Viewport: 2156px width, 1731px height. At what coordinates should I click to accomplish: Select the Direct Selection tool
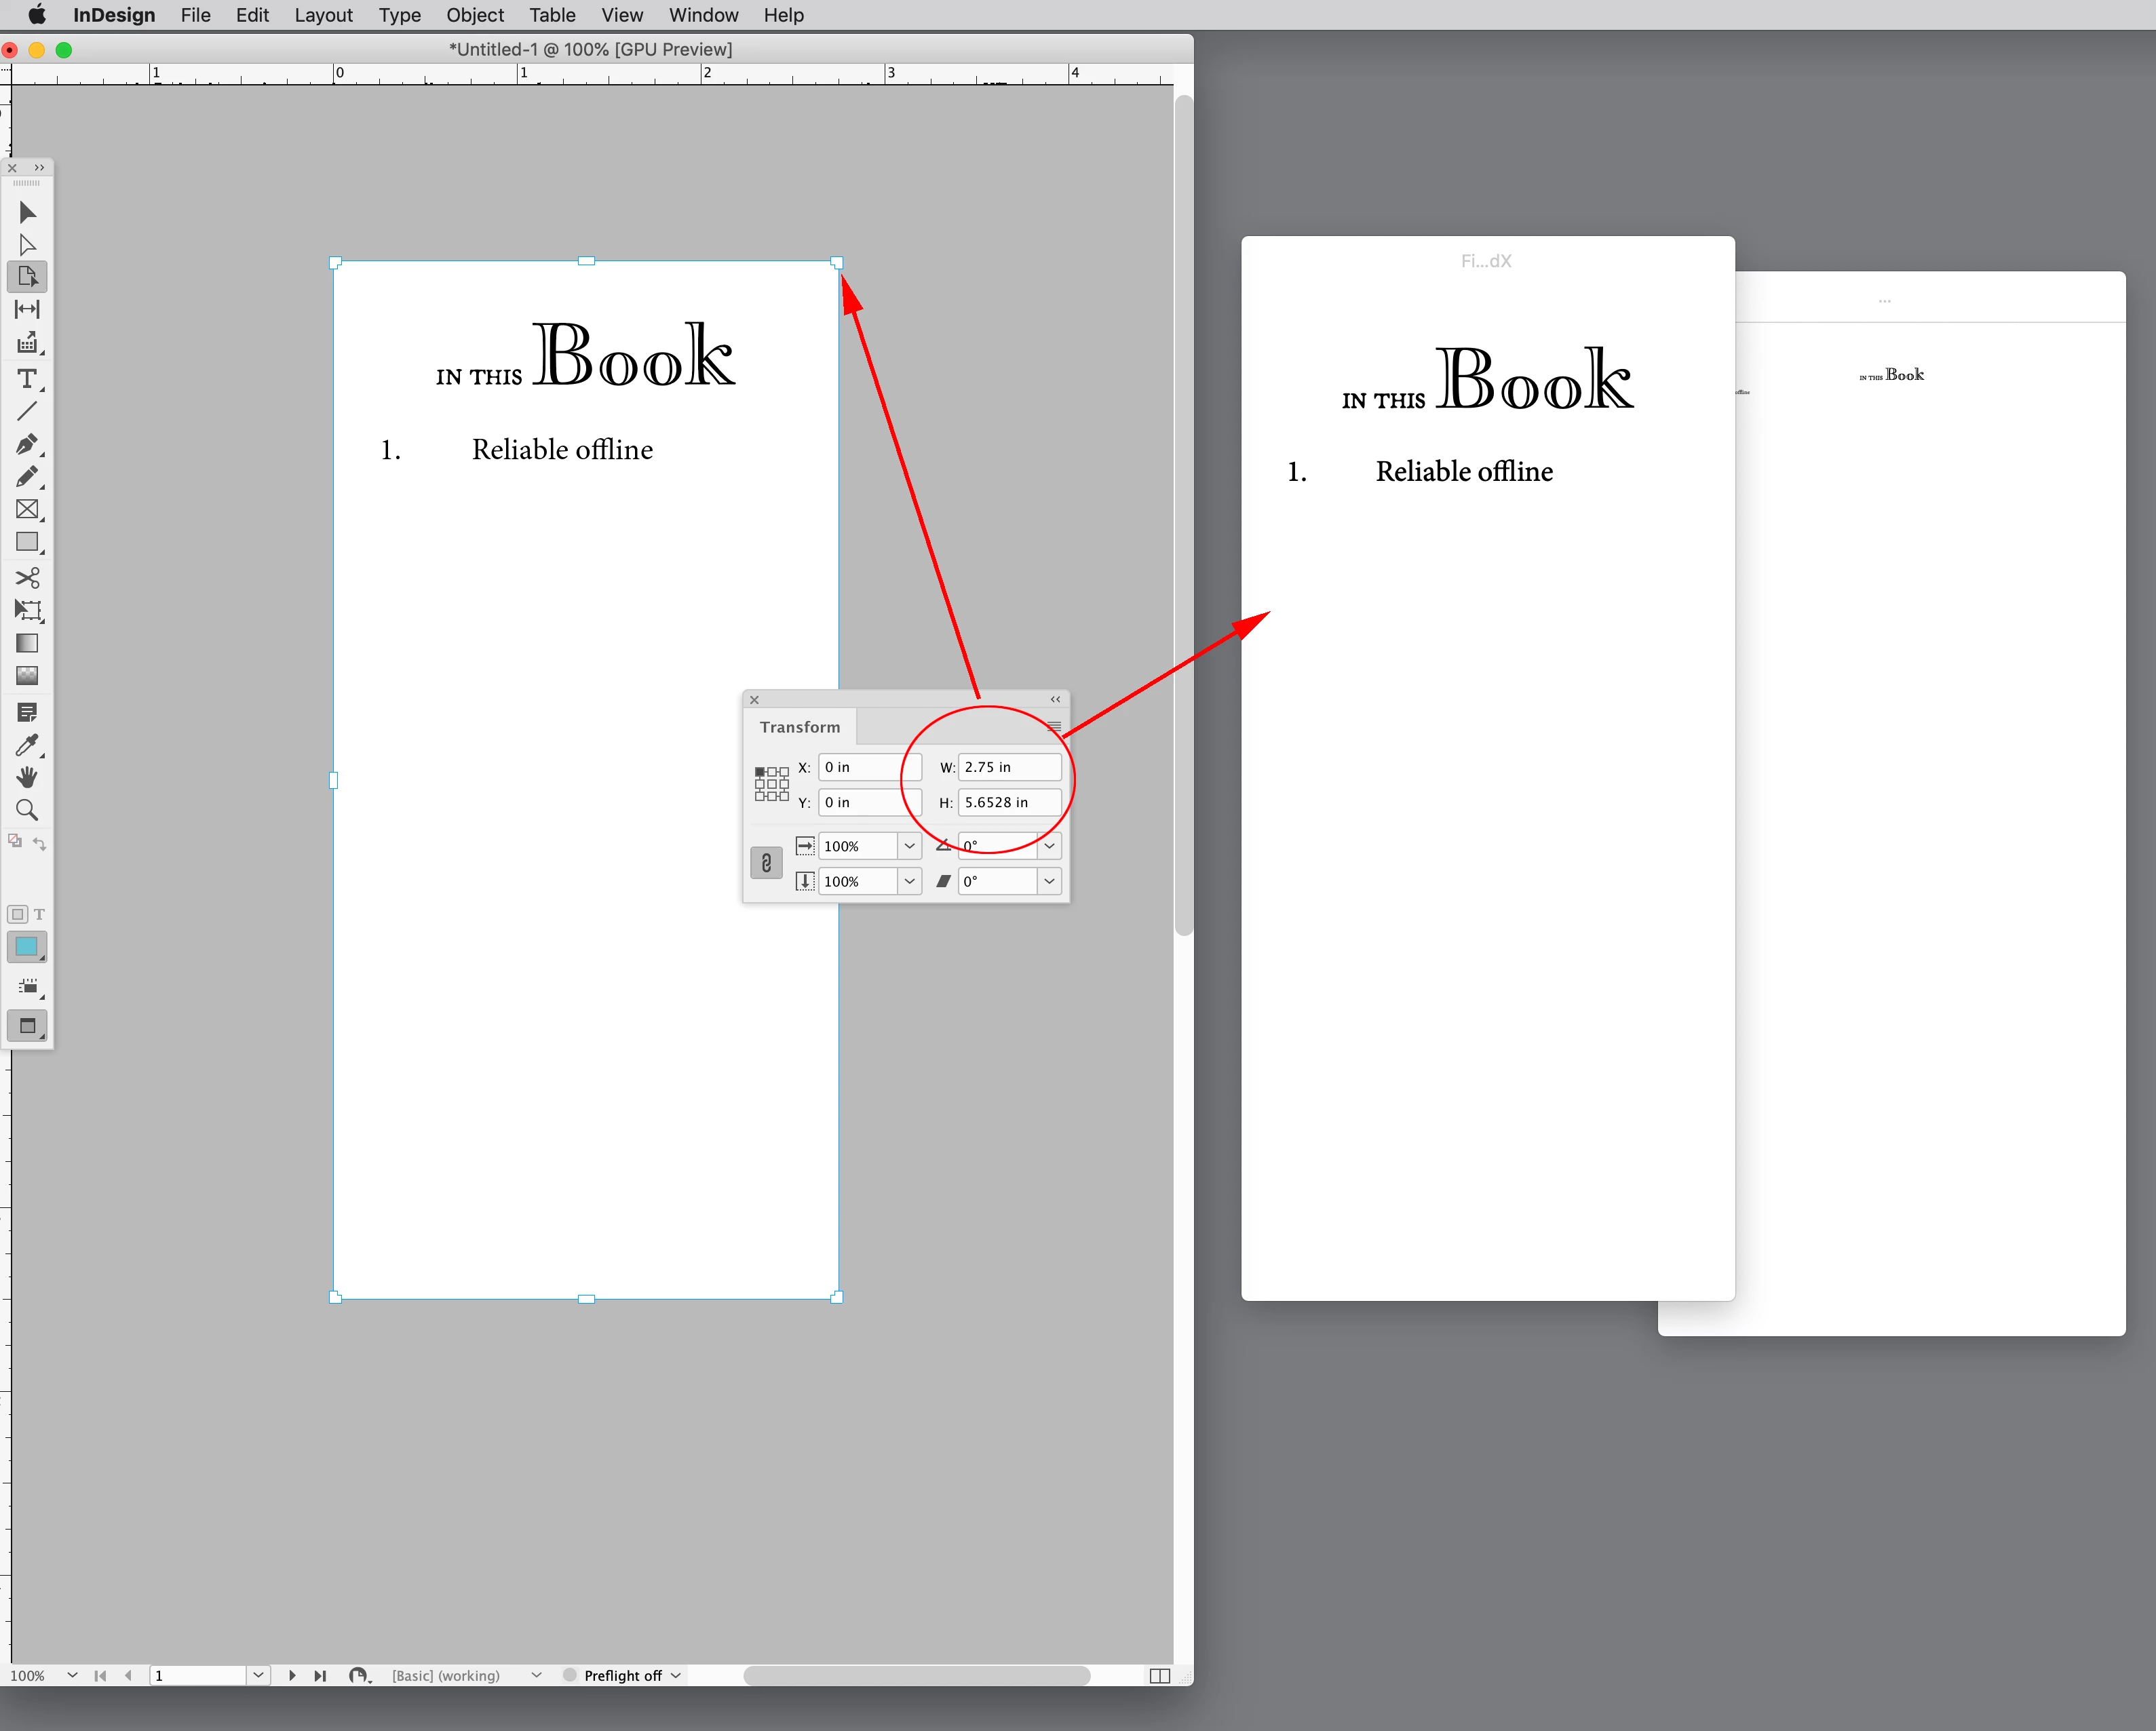(27, 245)
